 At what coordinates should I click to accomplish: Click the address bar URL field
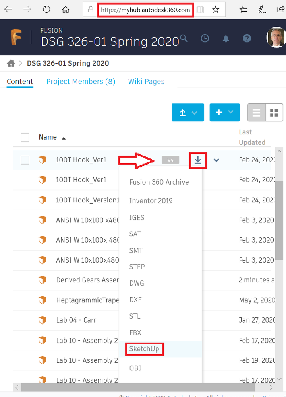(x=145, y=10)
